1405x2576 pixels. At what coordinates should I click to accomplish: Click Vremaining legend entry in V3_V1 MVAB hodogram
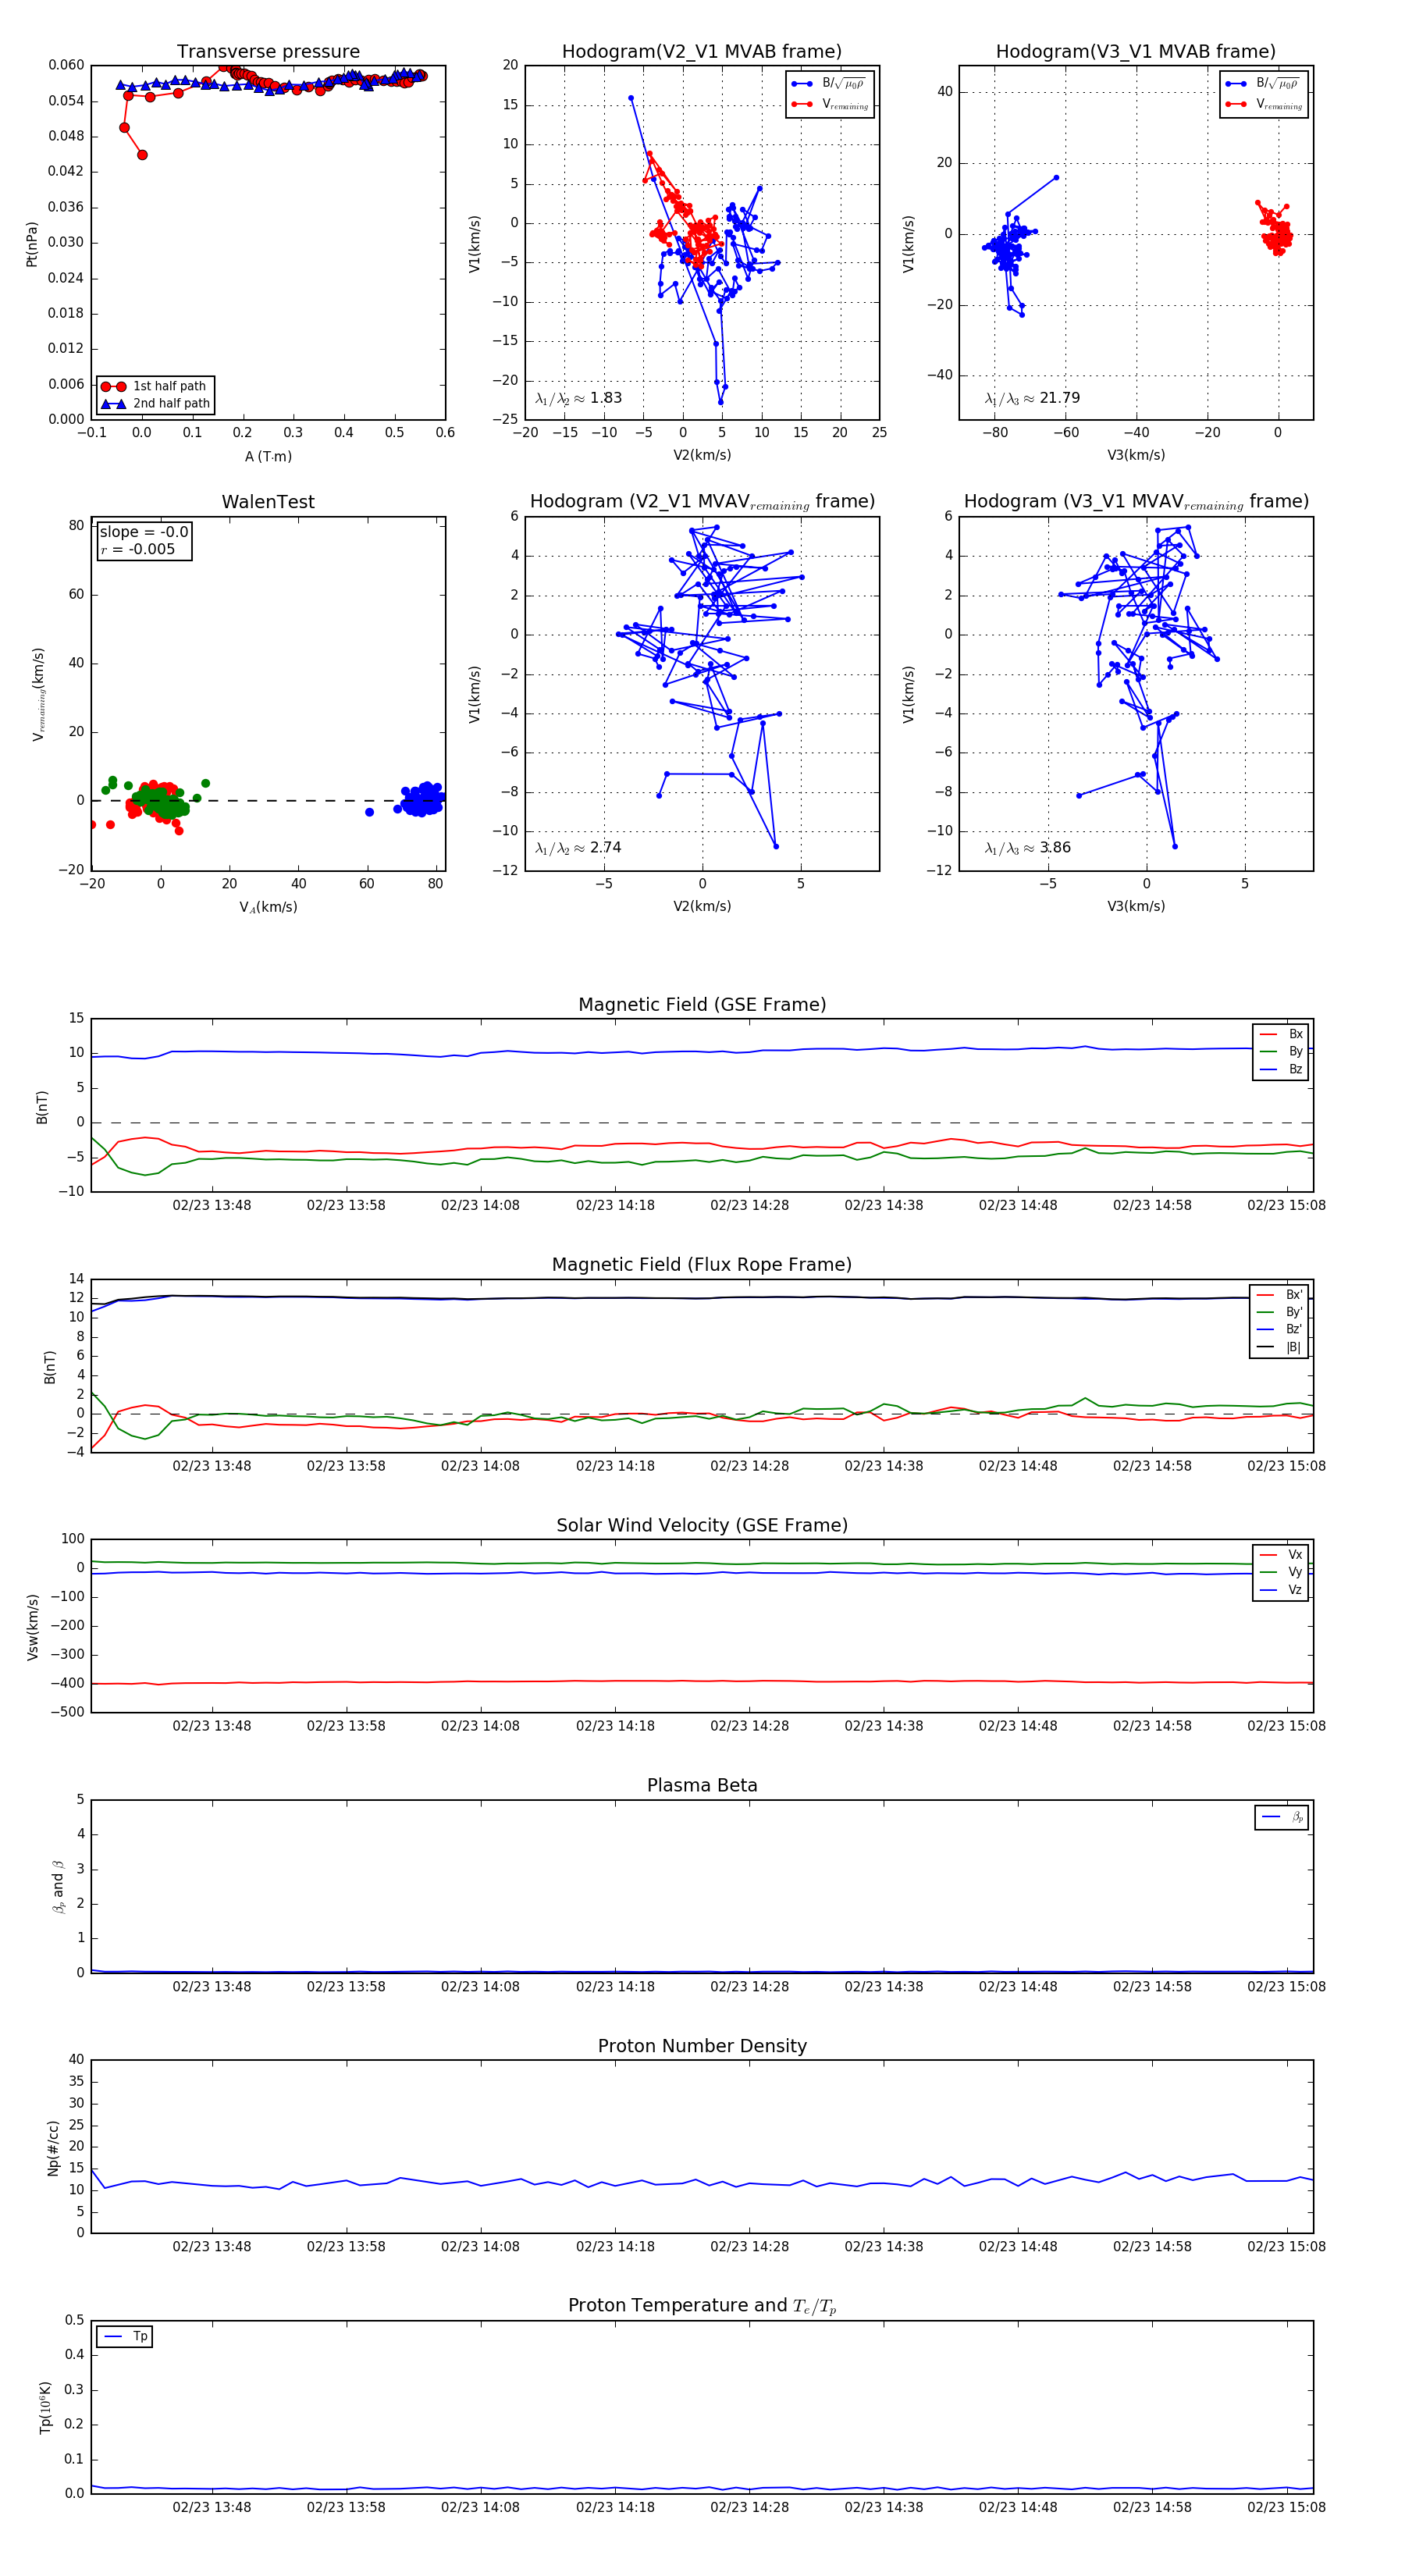click(x=1264, y=104)
